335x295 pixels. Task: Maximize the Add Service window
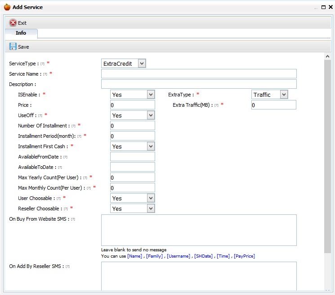[323, 7]
